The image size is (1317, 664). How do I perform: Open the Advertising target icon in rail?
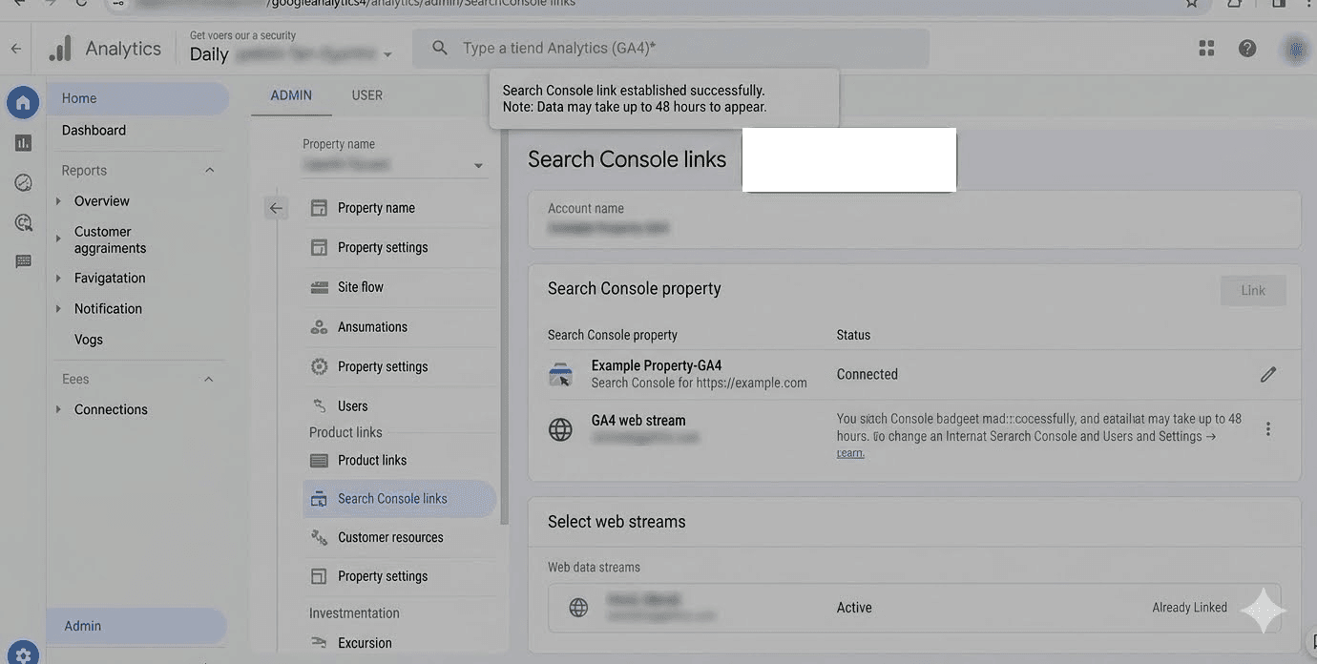[23, 222]
